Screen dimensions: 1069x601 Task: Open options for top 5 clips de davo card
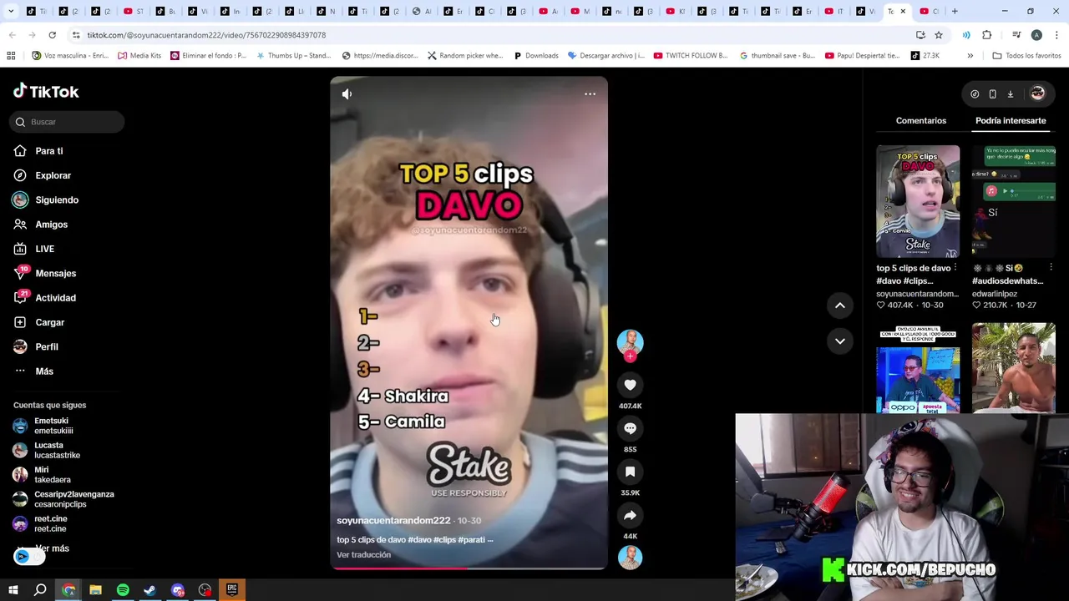(955, 268)
